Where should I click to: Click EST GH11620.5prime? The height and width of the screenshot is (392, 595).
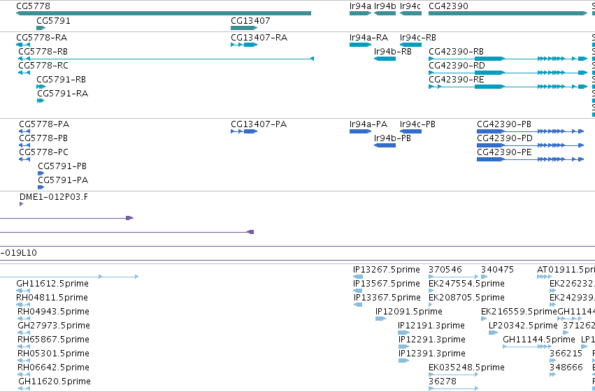55,382
